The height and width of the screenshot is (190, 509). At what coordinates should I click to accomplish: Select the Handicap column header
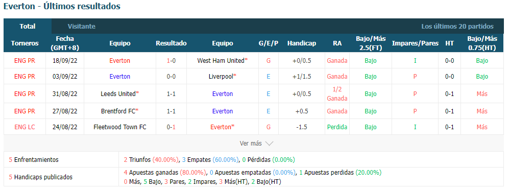point(302,43)
